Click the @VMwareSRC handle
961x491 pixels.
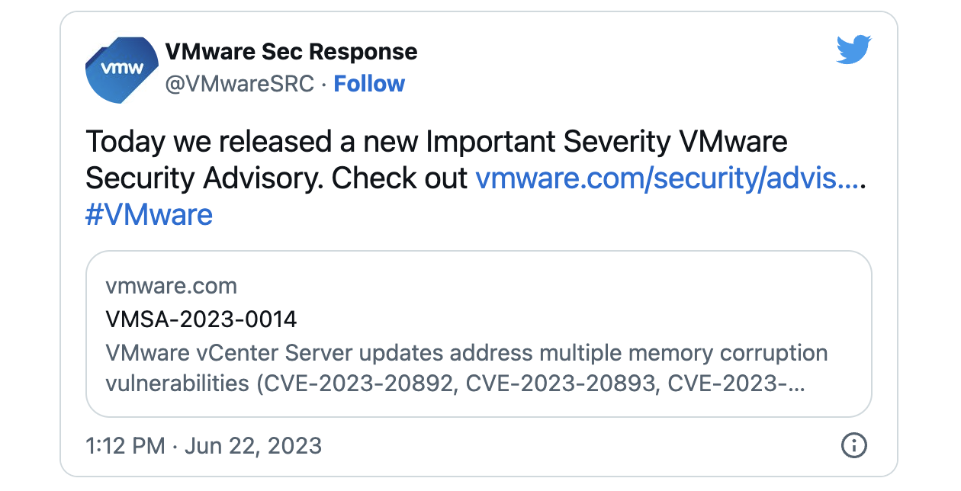pos(239,84)
